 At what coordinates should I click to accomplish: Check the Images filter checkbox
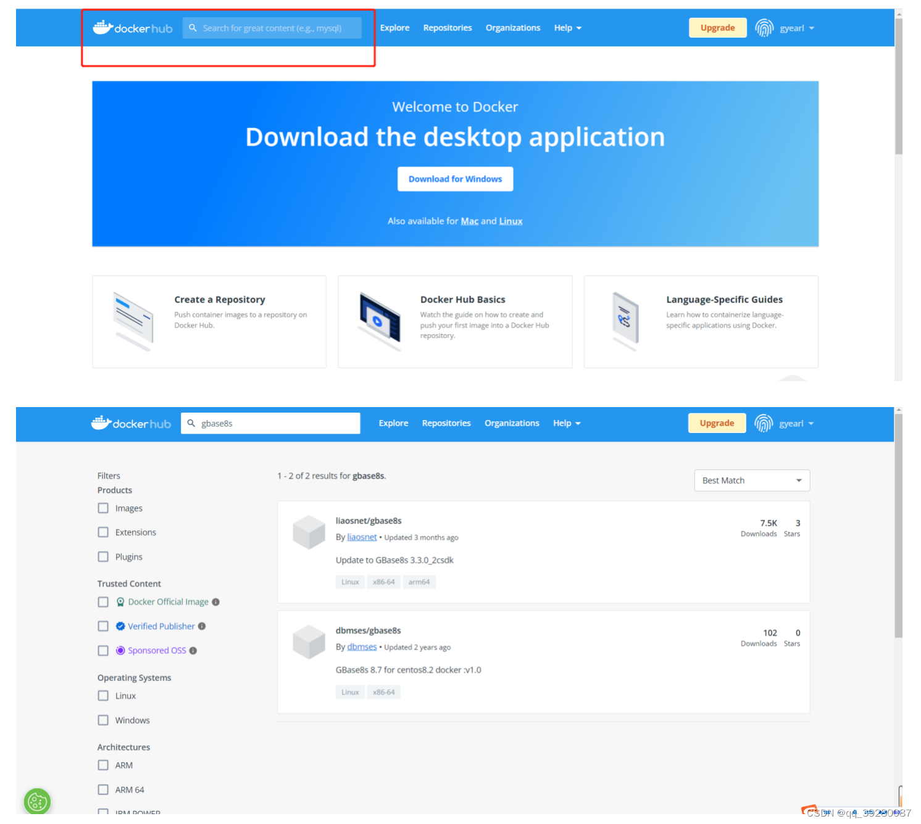pos(103,508)
